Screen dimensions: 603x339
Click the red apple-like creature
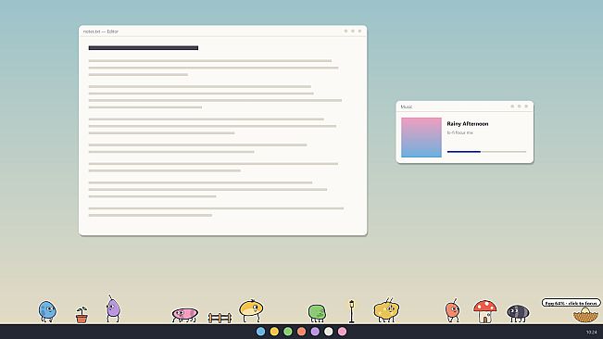(x=452, y=310)
